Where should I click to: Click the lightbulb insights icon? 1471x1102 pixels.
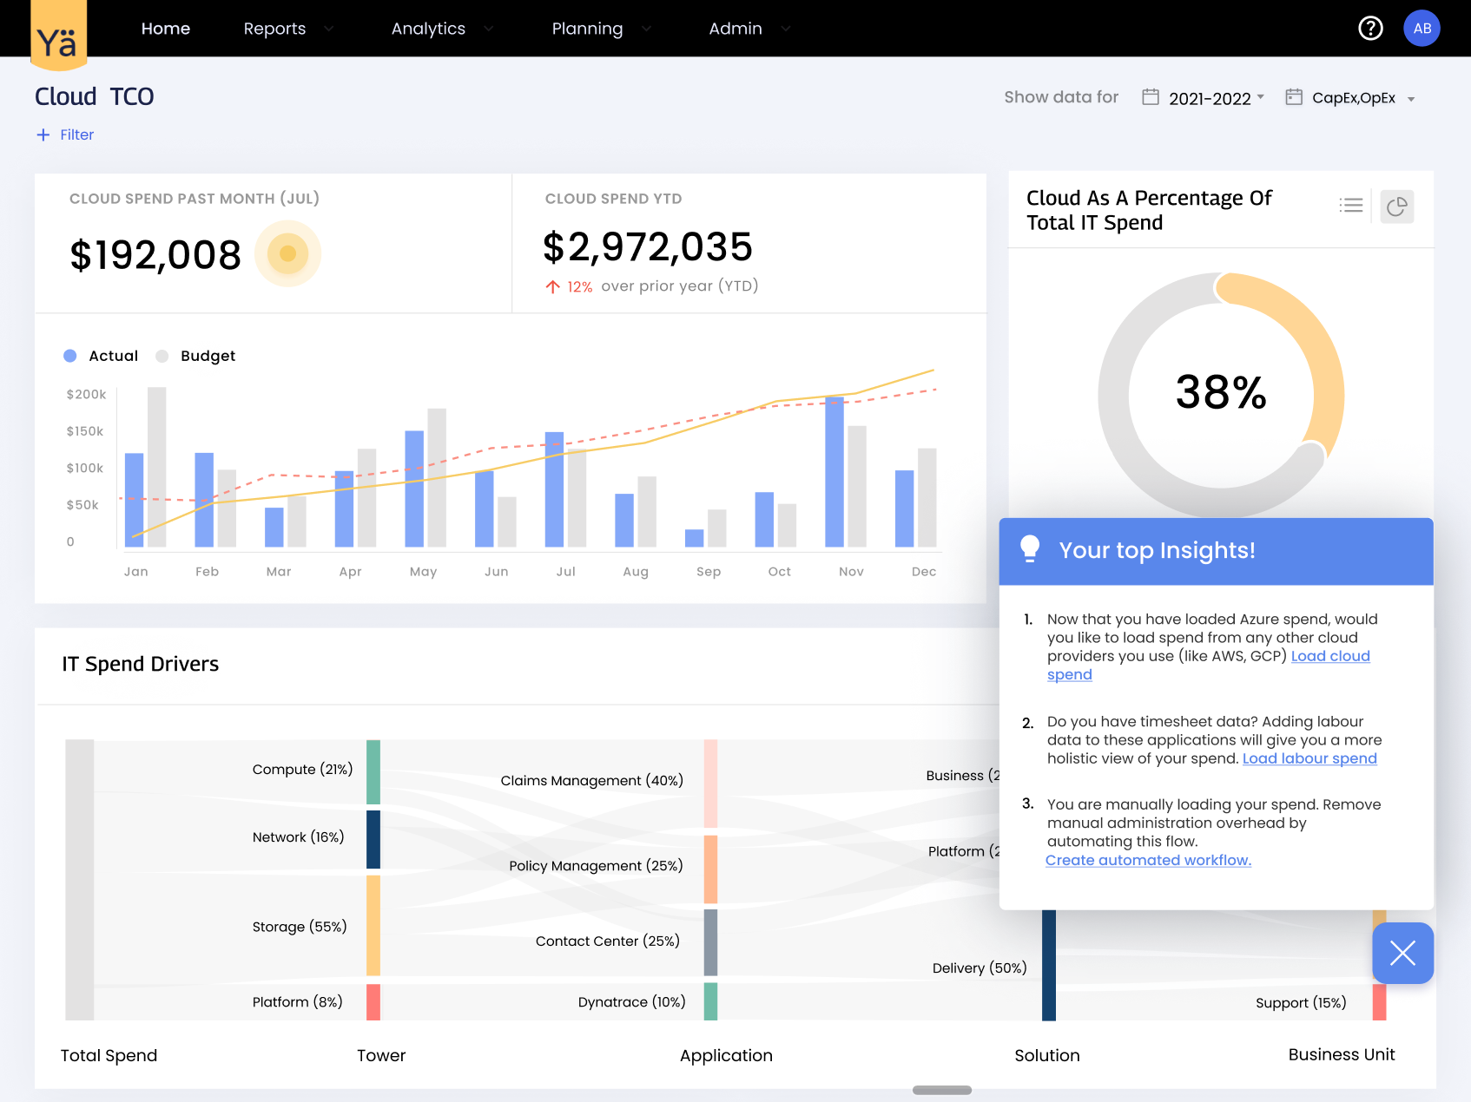pos(1030,549)
